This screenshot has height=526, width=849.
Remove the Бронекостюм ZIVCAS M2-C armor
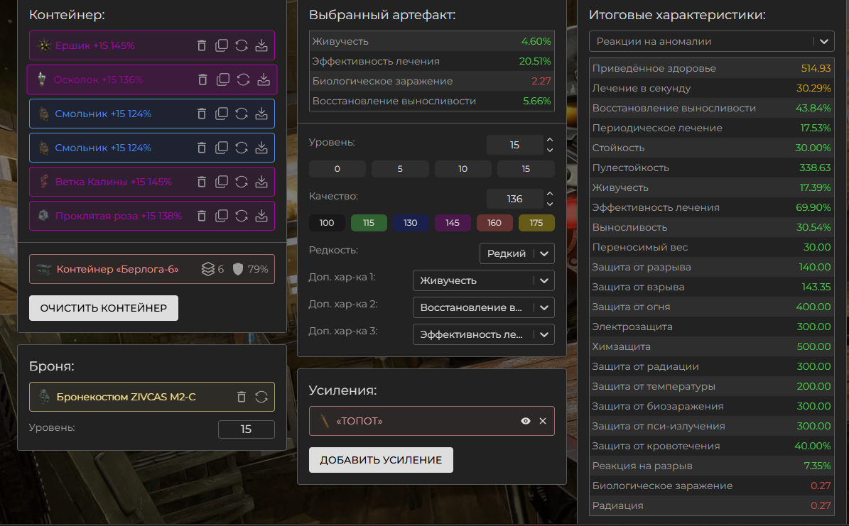tap(242, 397)
